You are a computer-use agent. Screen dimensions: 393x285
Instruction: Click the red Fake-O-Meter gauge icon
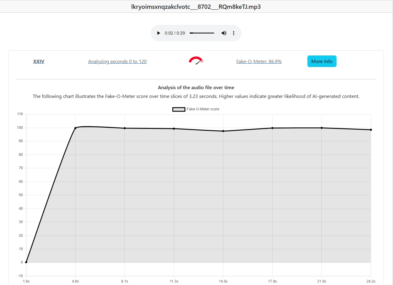[196, 61]
